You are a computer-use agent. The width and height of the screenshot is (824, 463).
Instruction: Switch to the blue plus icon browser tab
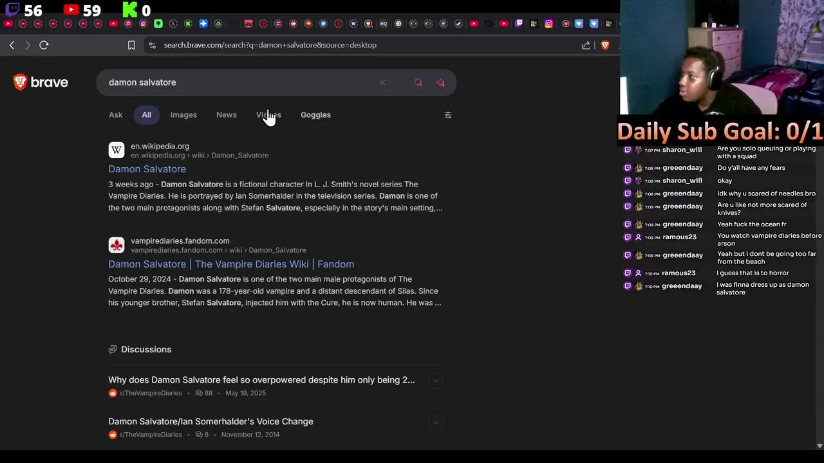(x=203, y=24)
